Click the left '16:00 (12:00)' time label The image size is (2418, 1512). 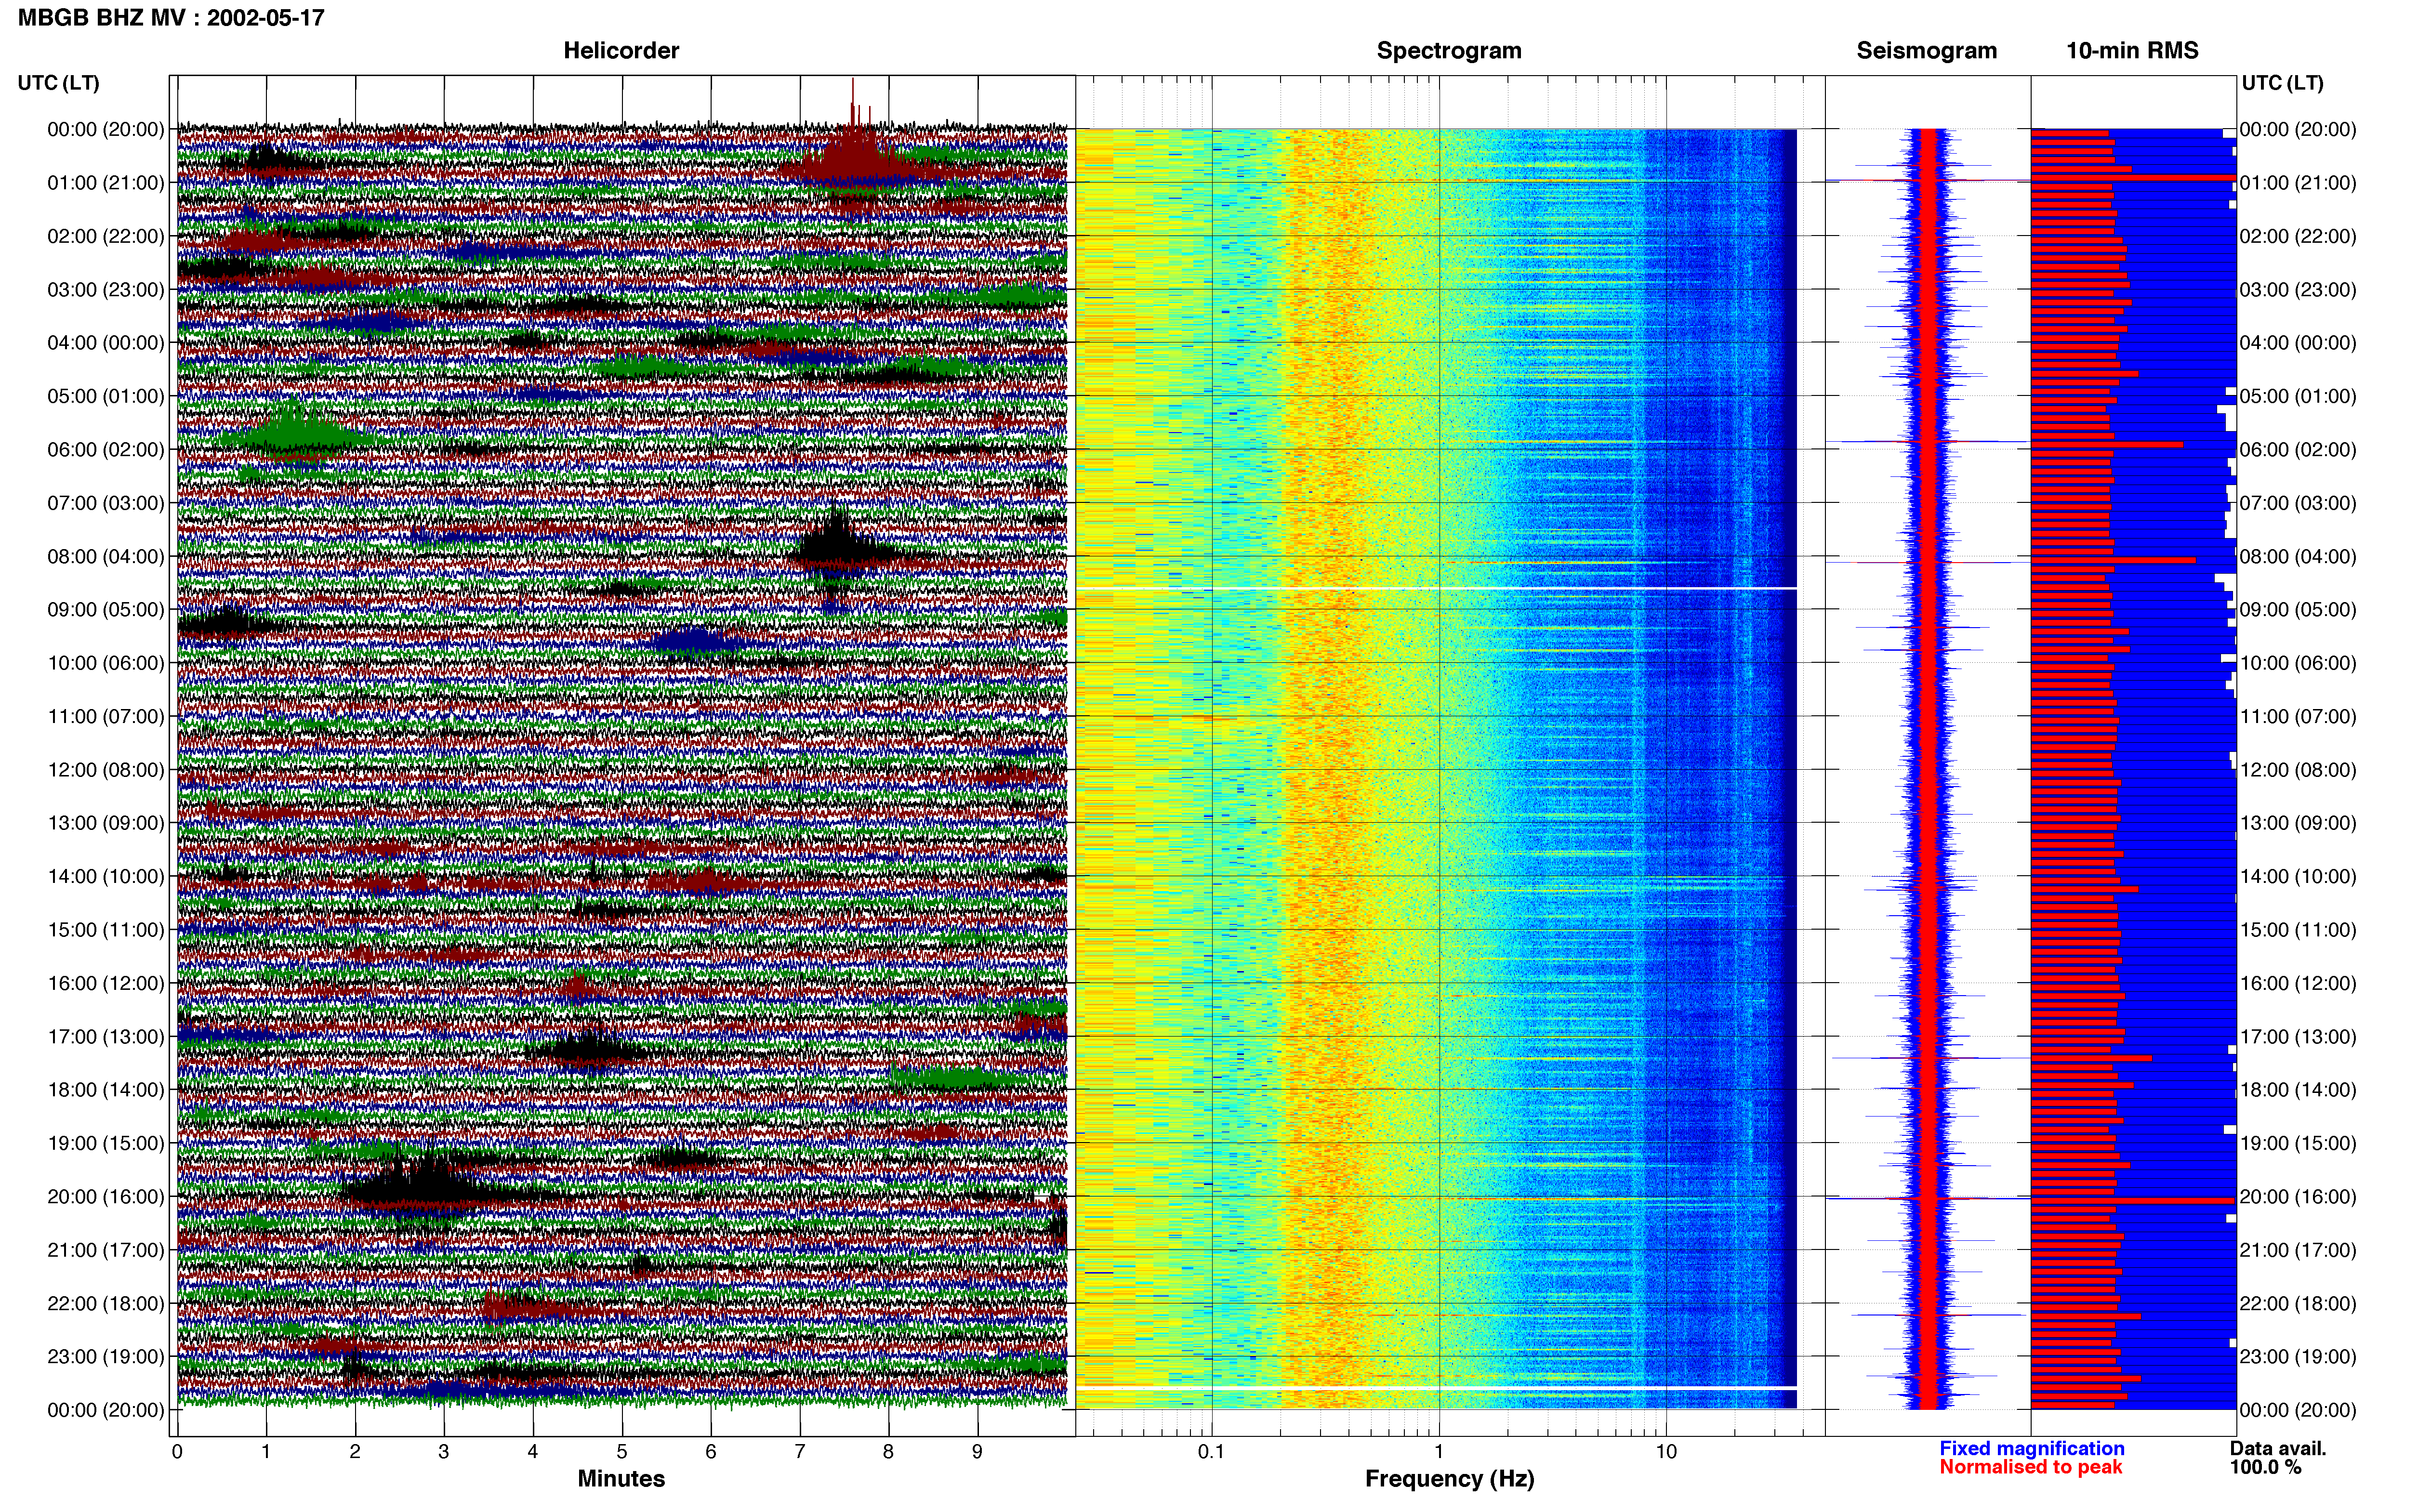(105, 983)
